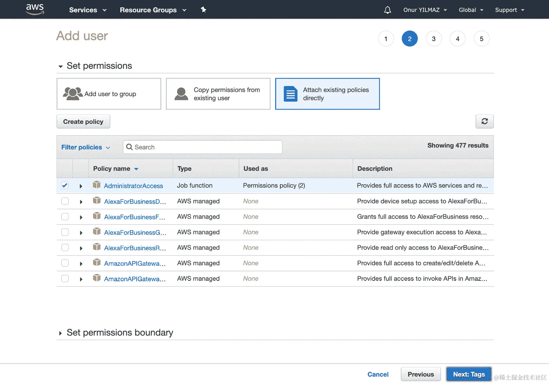Screen dimensions: 549x383
Task: Click the box icon of the create/edit/delete API policy
Action: pyautogui.click(x=97, y=262)
